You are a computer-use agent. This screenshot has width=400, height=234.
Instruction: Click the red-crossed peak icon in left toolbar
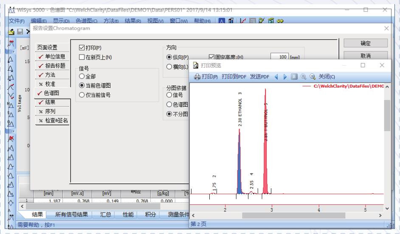click(x=11, y=139)
